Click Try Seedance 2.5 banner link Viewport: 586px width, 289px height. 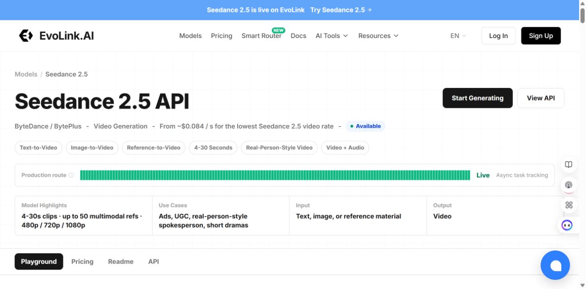tap(341, 10)
